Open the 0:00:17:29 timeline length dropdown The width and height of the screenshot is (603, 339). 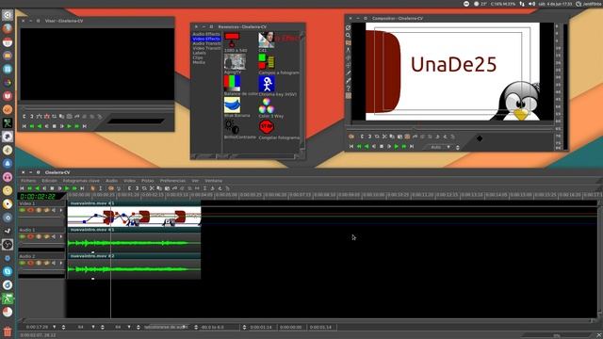(55, 327)
